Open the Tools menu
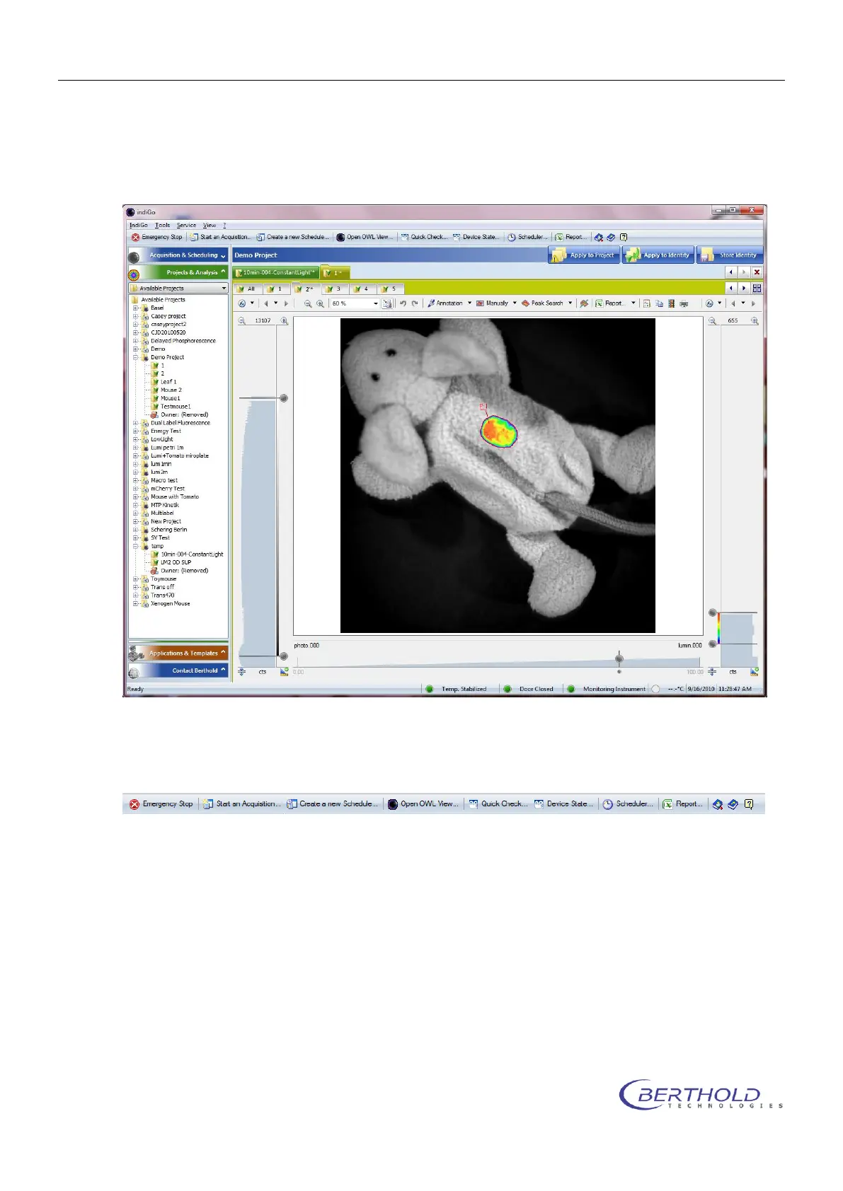 pyautogui.click(x=163, y=225)
